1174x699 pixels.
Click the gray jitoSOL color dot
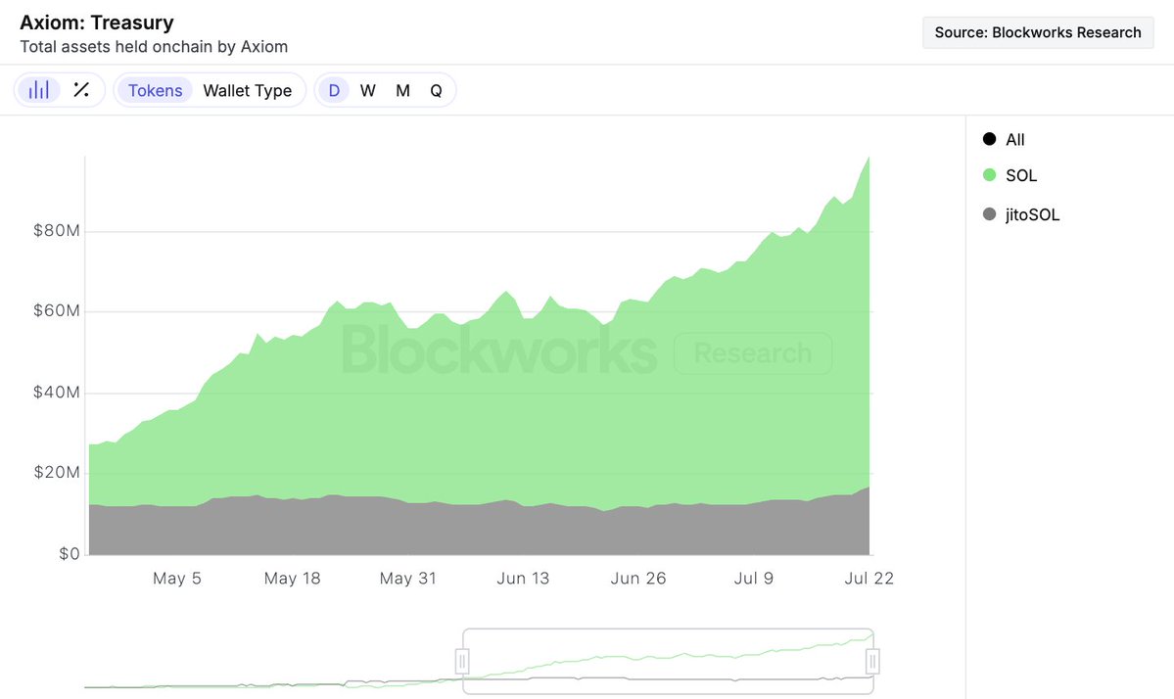(x=990, y=214)
